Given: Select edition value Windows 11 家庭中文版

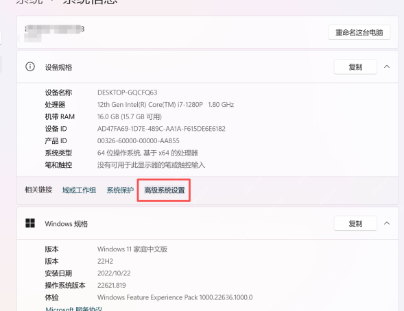Looking at the screenshot, I should coord(132,249).
